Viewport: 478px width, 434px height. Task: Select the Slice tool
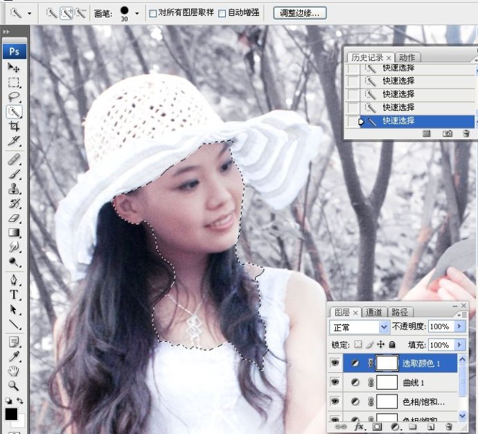pos(13,141)
